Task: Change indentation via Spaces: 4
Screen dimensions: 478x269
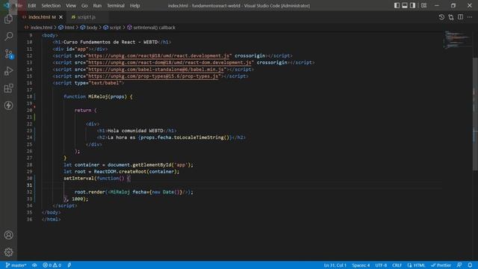Action: click(x=361, y=265)
